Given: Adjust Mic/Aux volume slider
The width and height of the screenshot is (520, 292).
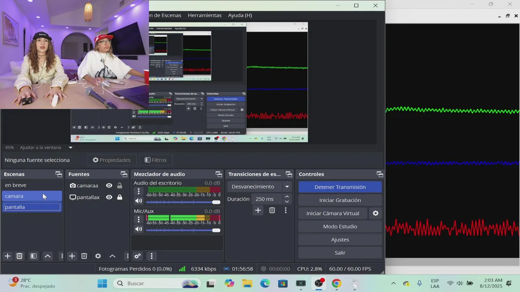Looking at the screenshot, I should point(183,230).
